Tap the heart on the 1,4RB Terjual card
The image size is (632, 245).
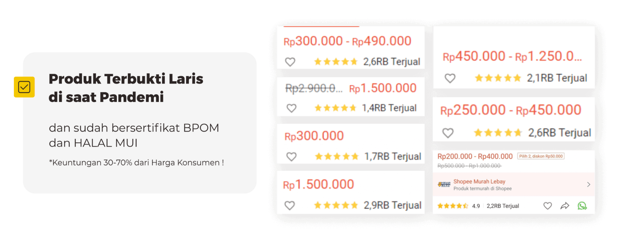[292, 108]
